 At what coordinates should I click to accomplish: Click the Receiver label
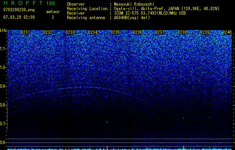click(76, 13)
